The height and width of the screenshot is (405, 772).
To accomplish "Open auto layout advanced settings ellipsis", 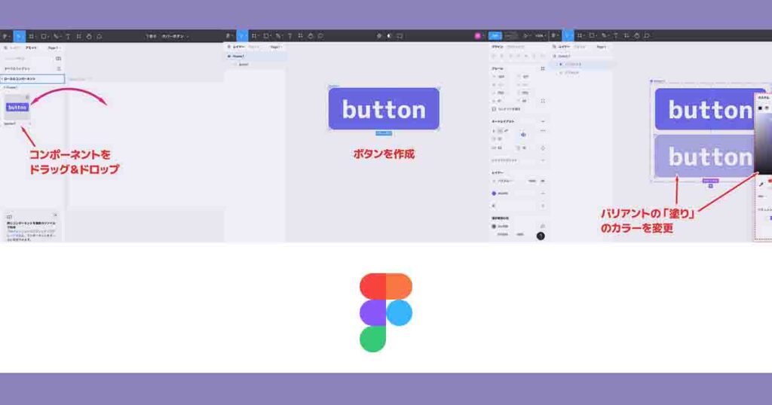I will [x=543, y=131].
